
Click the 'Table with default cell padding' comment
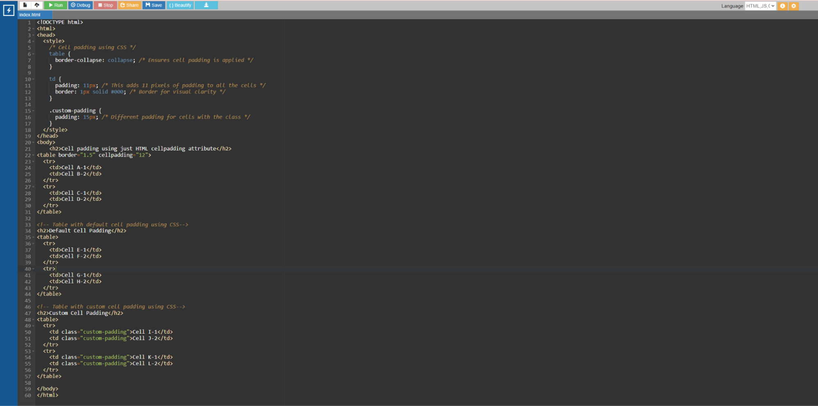click(x=113, y=224)
